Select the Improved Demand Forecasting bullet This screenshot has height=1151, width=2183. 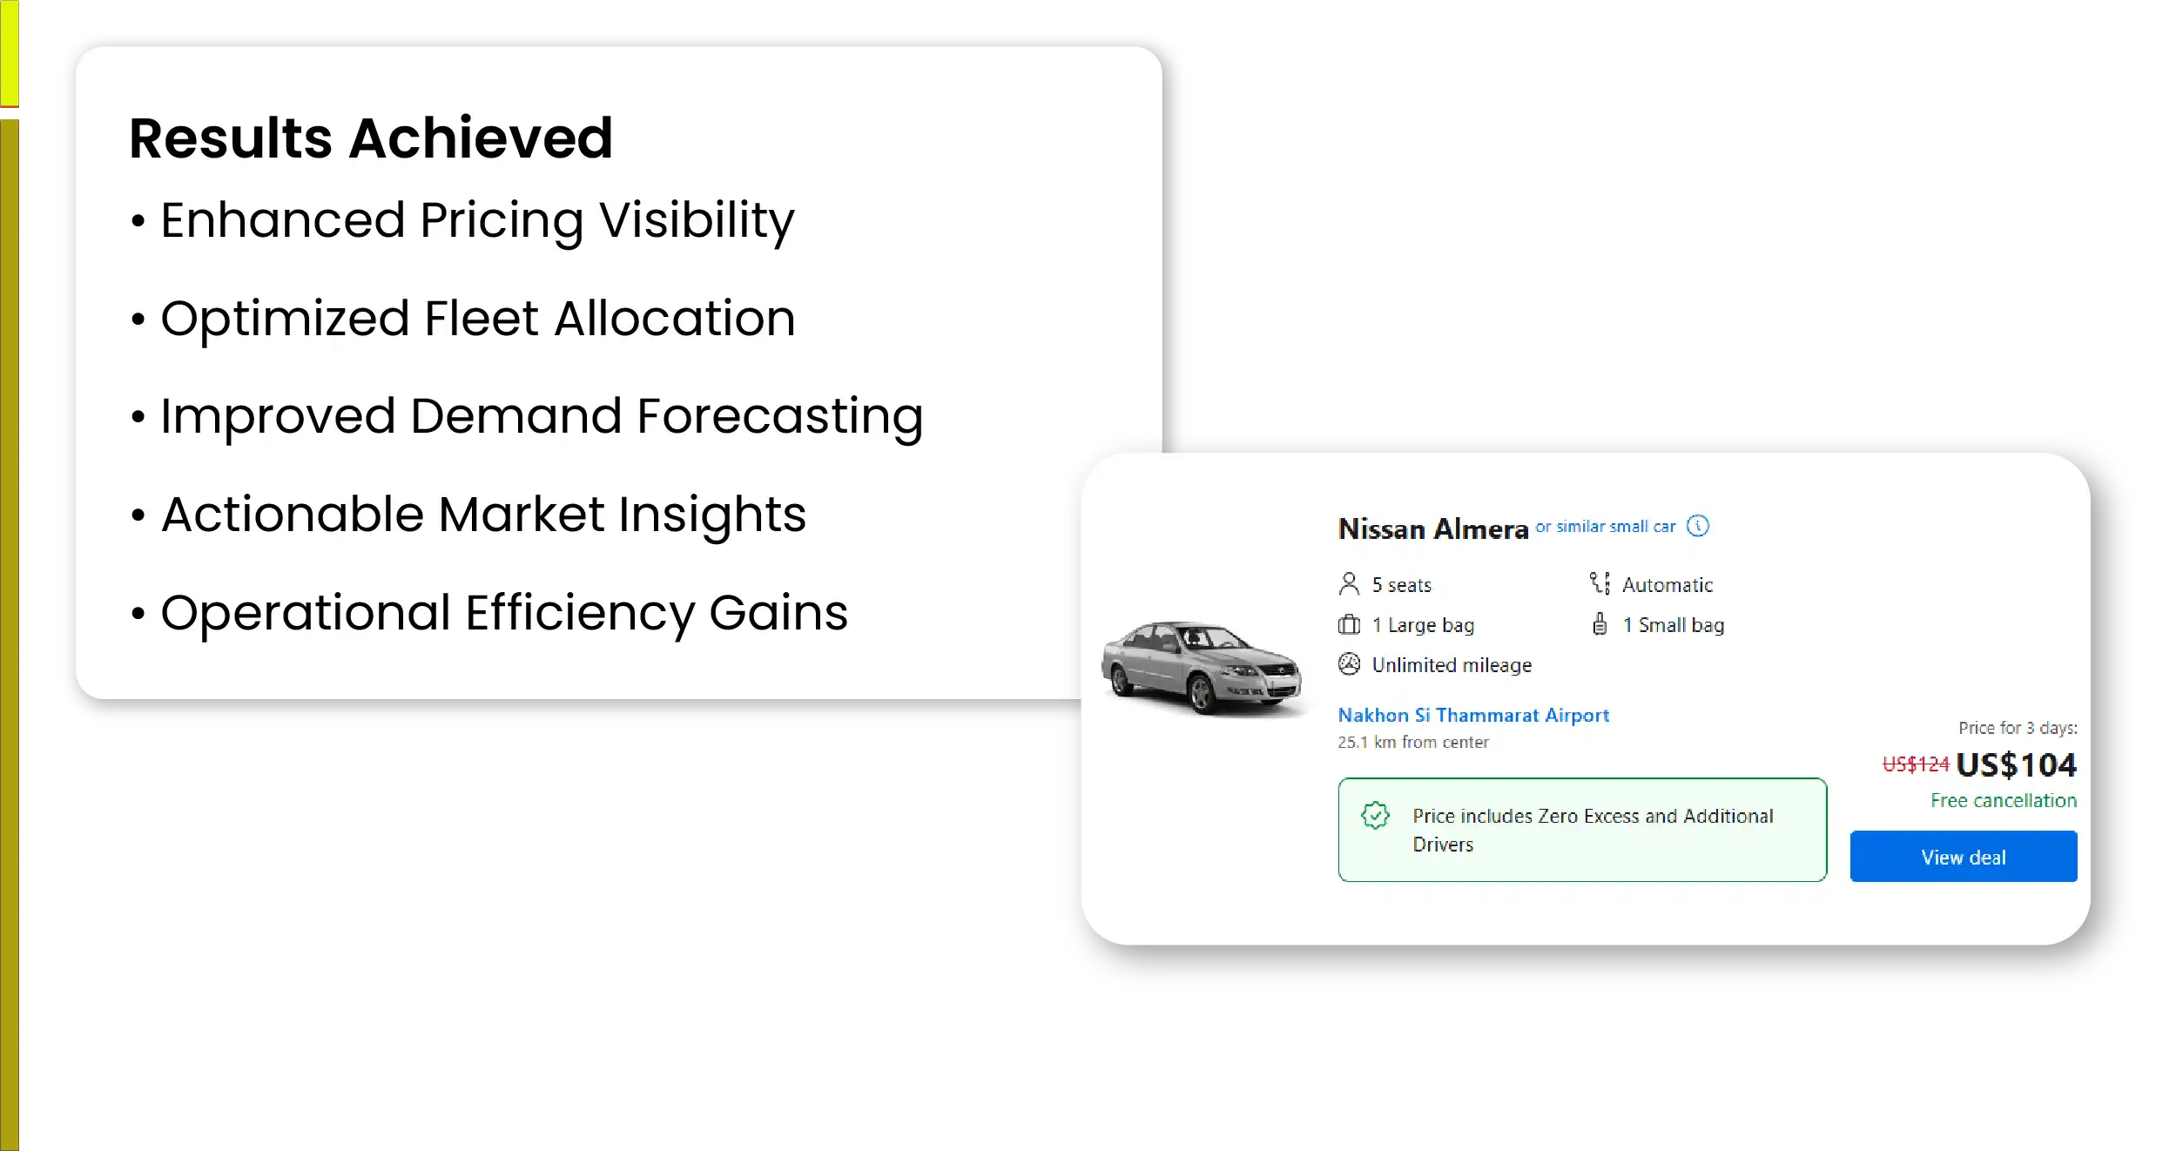pos(542,416)
